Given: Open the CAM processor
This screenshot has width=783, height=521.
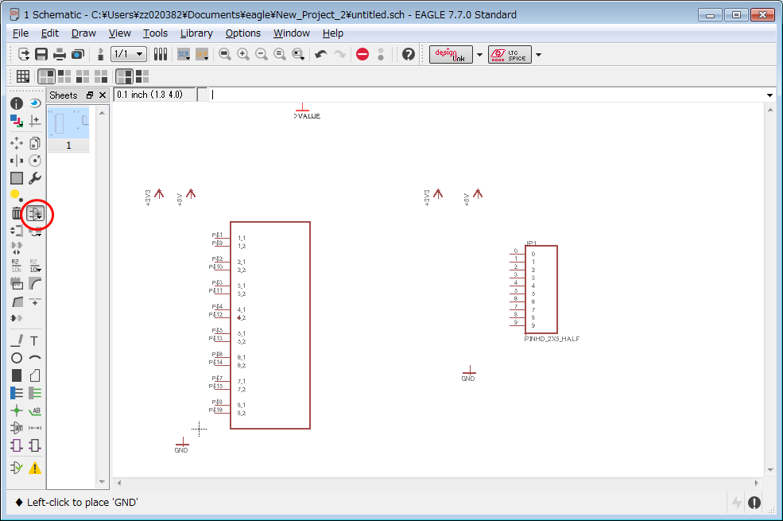Looking at the screenshot, I should tap(77, 54).
